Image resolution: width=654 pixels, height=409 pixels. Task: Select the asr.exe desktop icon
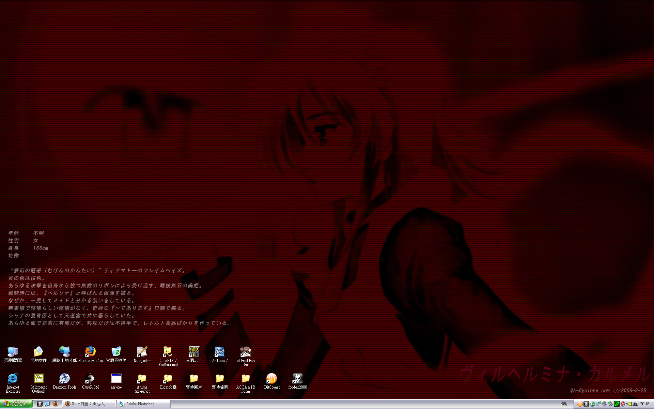[116, 381]
